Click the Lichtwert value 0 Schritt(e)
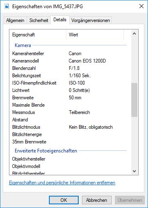 (79, 90)
